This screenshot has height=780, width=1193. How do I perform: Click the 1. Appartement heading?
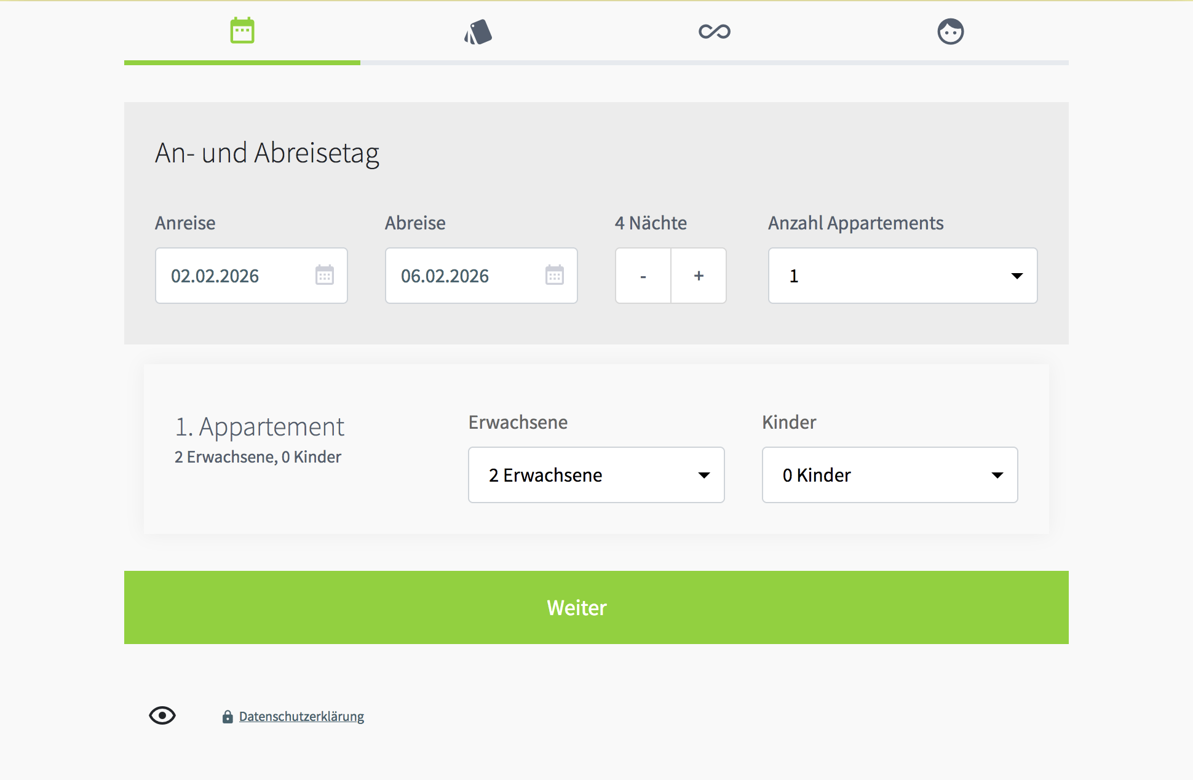tap(260, 427)
